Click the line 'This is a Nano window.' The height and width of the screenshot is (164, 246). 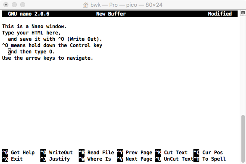[x=34, y=26]
